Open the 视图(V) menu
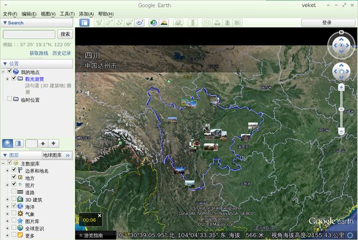Image resolution: width=358 pixels, height=240 pixels. click(48, 14)
